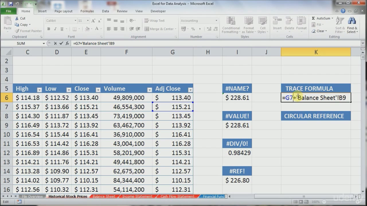This screenshot has width=367, height=206.
Task: Click the Paste clipboard icon
Action: (8, 21)
